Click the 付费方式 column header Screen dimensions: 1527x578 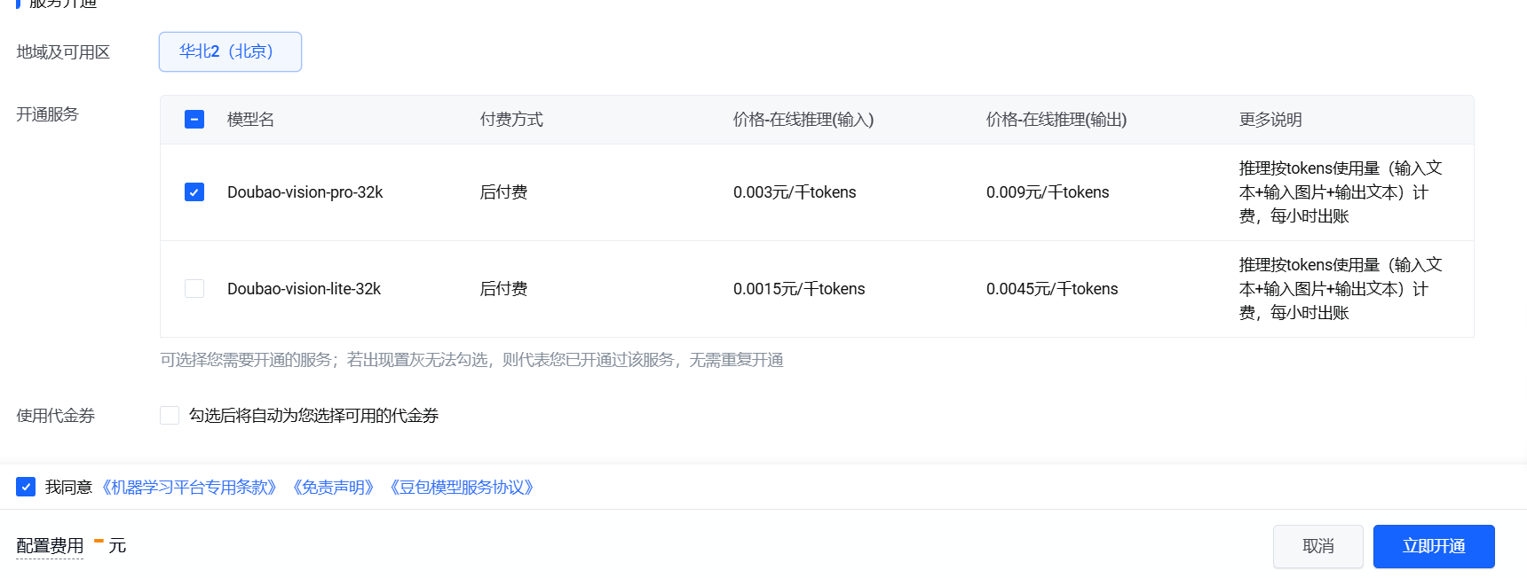coord(511,120)
